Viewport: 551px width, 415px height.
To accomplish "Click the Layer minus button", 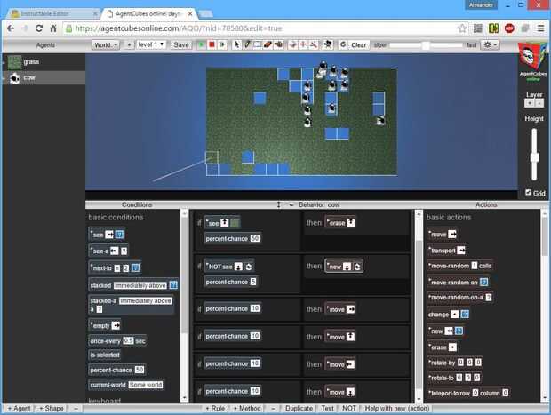I will point(539,103).
